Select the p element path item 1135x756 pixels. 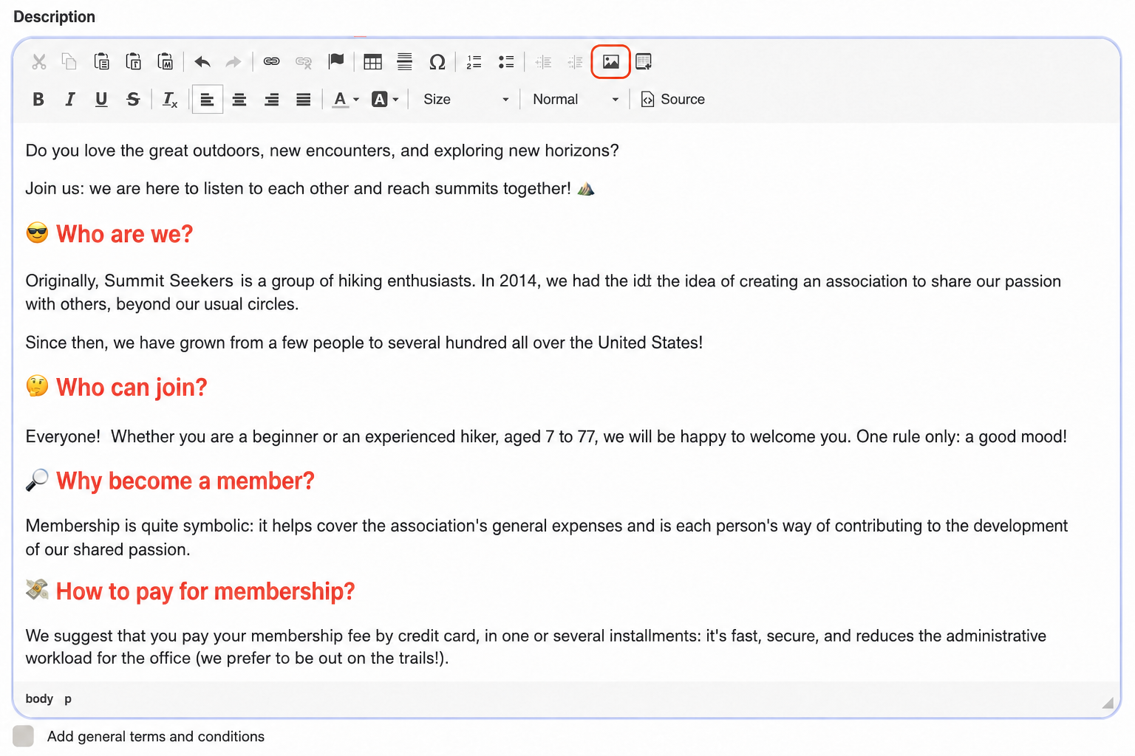tap(68, 698)
